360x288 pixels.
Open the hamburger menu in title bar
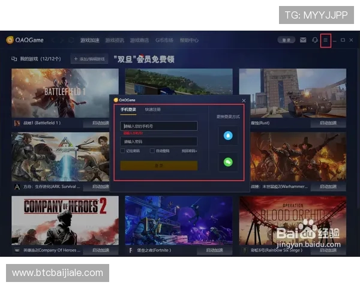(326, 40)
